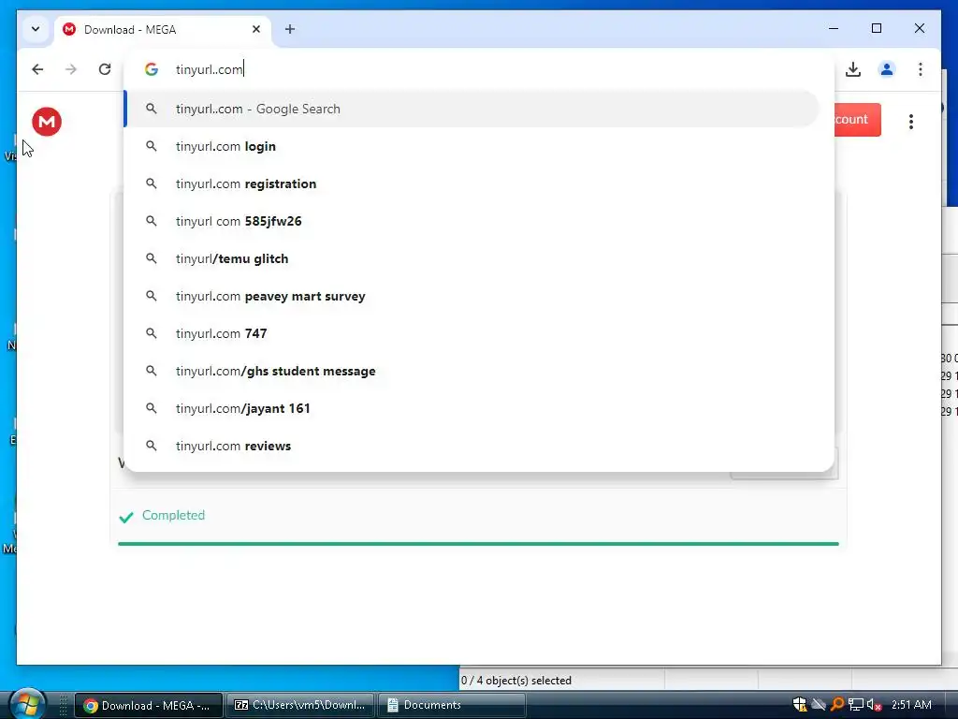Screen dimensions: 958x719
Task: Click the red account button on MEGA
Action: click(858, 120)
